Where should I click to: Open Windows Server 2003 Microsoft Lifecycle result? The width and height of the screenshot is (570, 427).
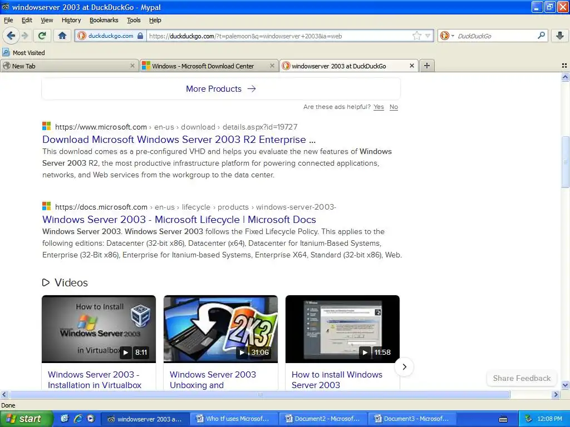(179, 220)
